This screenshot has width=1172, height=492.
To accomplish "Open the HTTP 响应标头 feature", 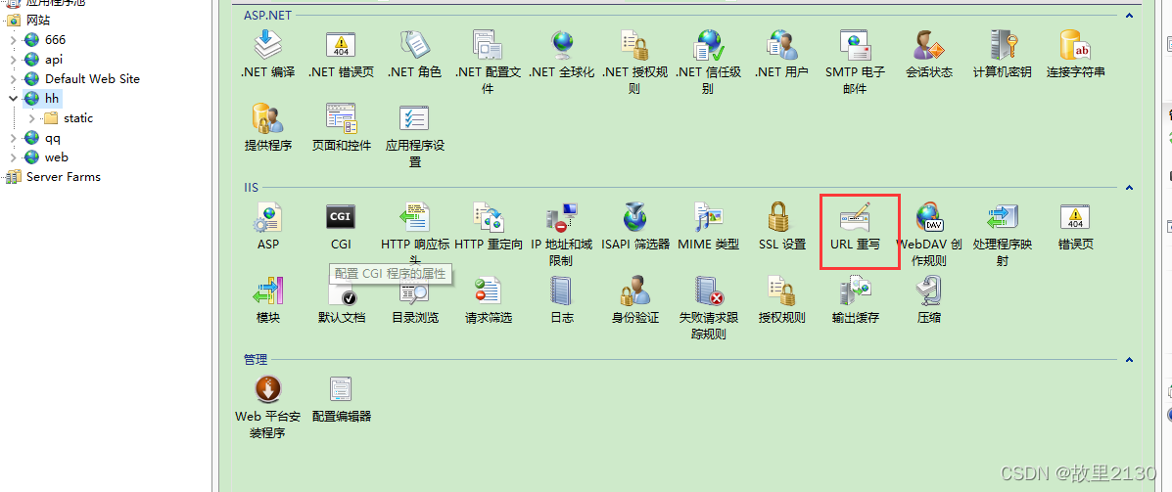I will (x=414, y=235).
